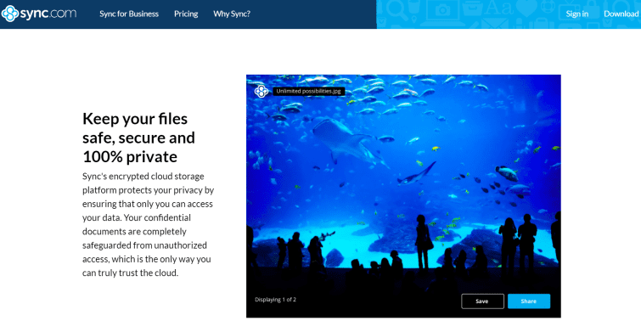641x332 pixels.
Task: Click the file tray icon in the blue banner
Action: [x=473, y=8]
